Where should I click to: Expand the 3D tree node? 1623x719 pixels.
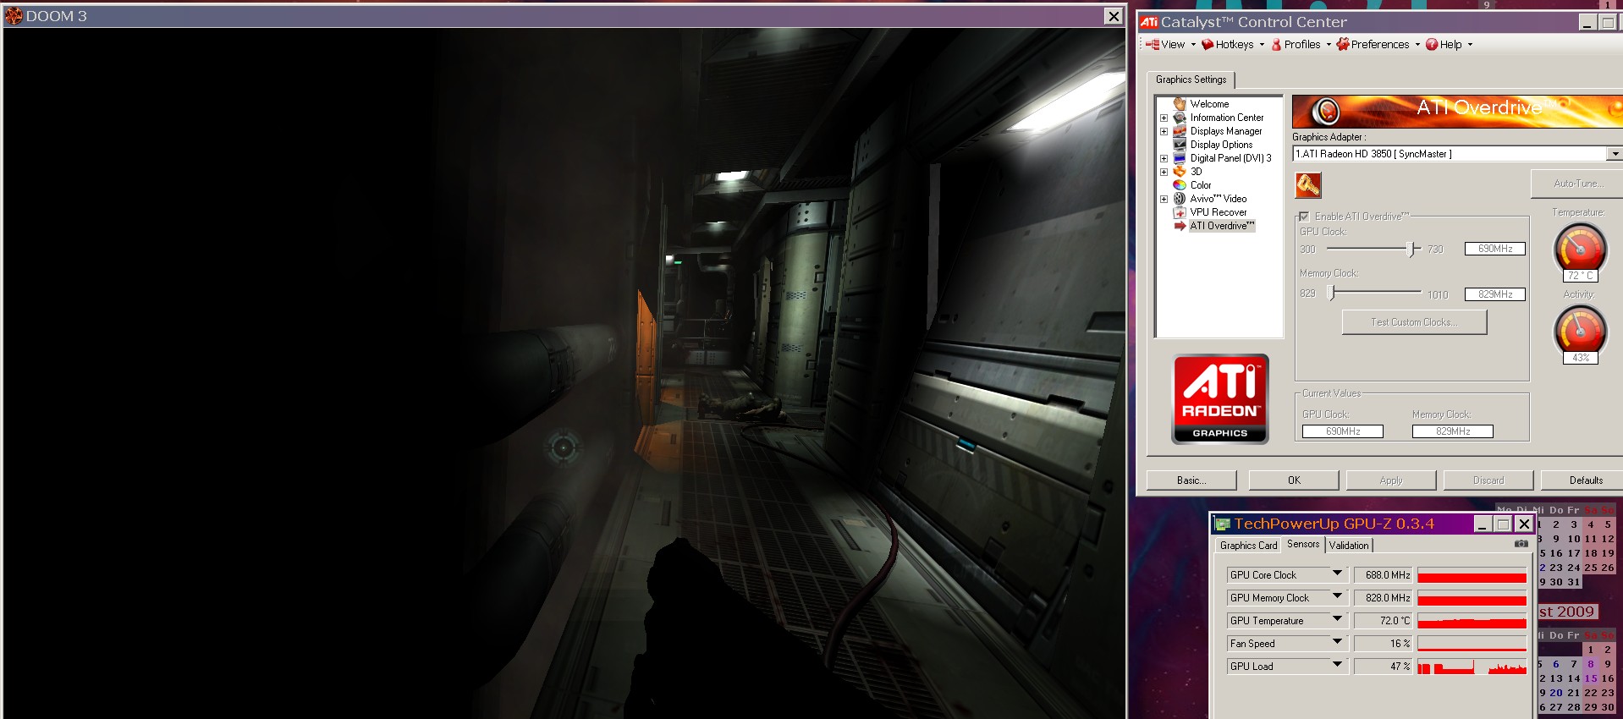pos(1164,173)
